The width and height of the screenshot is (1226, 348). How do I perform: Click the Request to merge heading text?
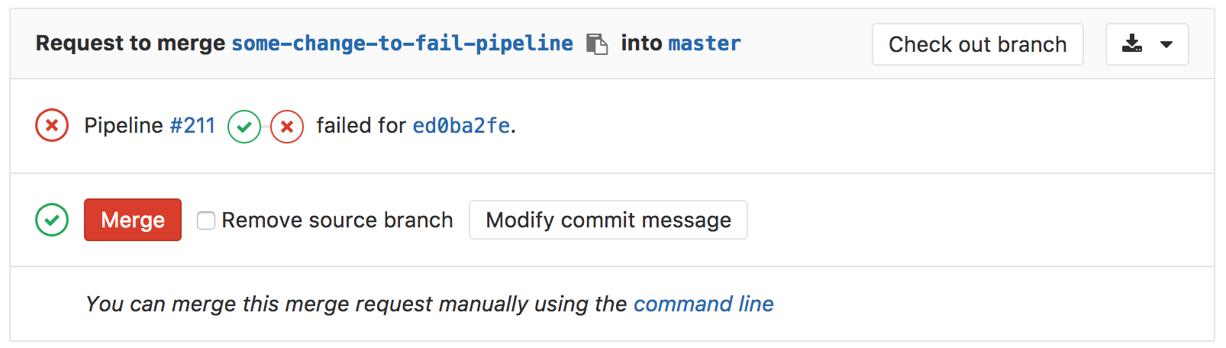pos(131,43)
